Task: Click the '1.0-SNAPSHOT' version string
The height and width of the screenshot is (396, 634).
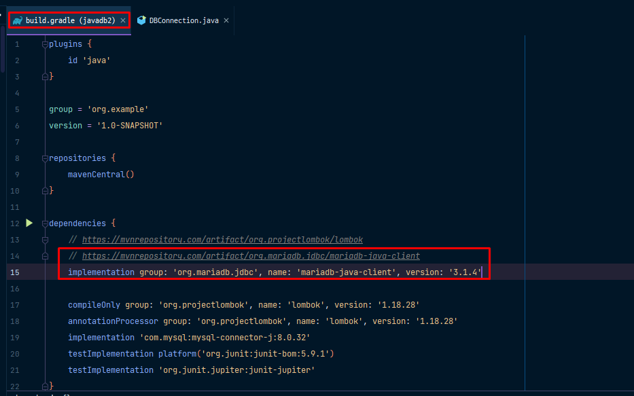Action: 129,125
